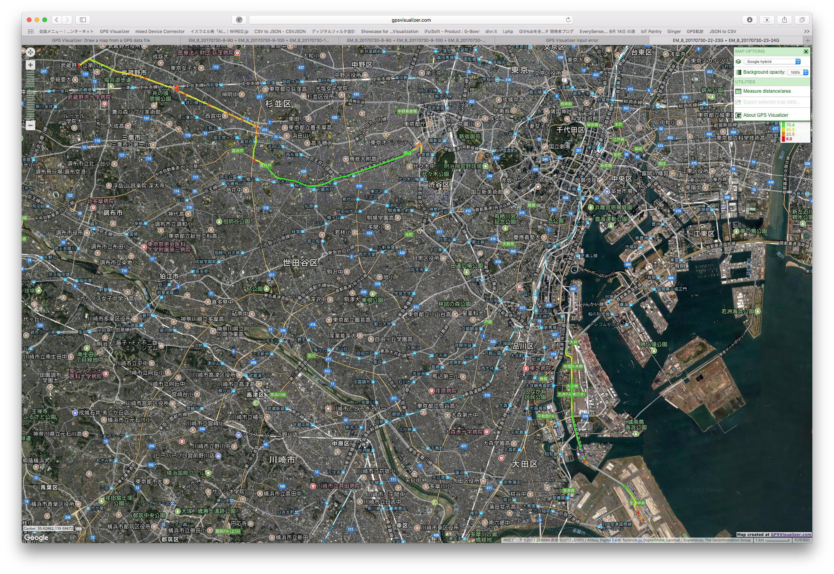Click the red 0.0 legend swatch
The image size is (834, 574).
(x=784, y=139)
